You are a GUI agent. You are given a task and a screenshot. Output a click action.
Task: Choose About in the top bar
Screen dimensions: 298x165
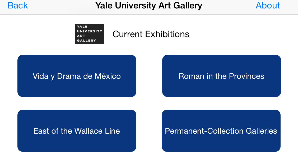(x=268, y=6)
